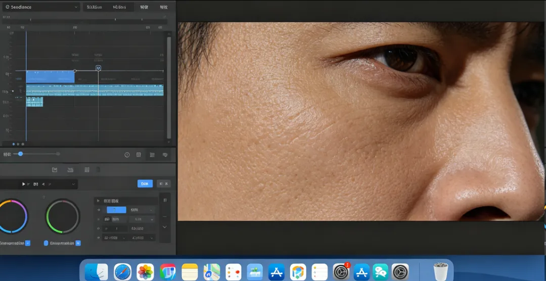This screenshot has height=281, width=546.
Task: Open the Seedance dropdown at top left
Action: [40, 7]
